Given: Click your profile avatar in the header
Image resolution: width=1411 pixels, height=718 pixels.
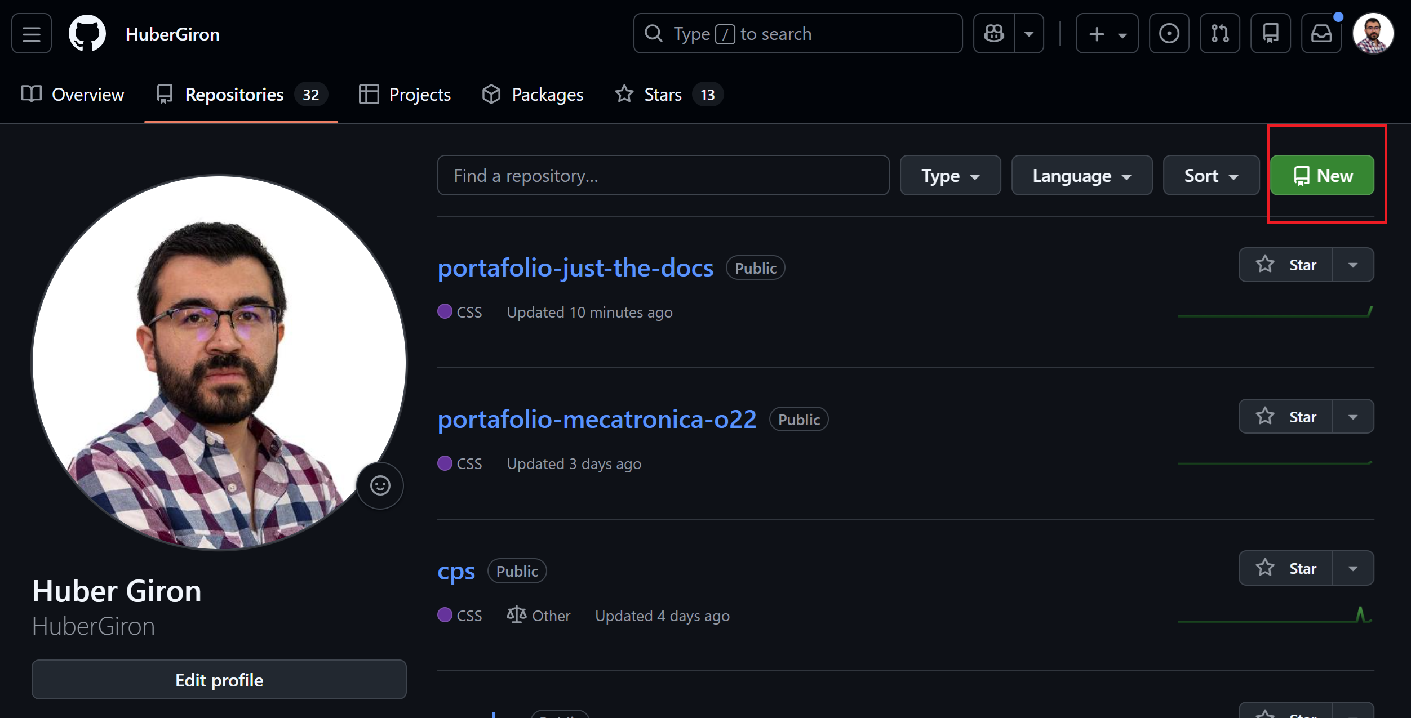Looking at the screenshot, I should tap(1373, 33).
